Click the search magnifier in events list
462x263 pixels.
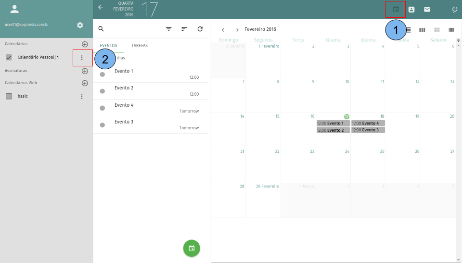101,29
